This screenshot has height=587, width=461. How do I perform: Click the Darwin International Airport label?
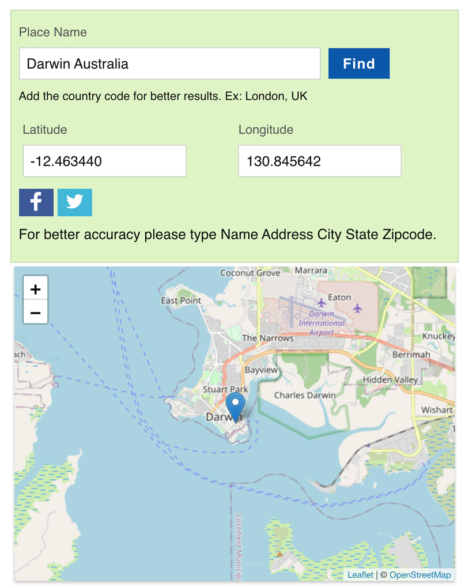322,323
